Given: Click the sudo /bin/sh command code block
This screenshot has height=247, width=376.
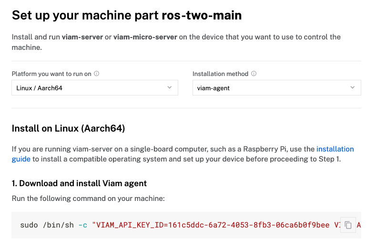Looking at the screenshot, I should [x=186, y=225].
